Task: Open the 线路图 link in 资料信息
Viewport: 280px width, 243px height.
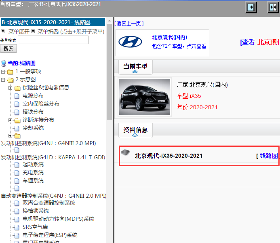Action: (x=268, y=156)
